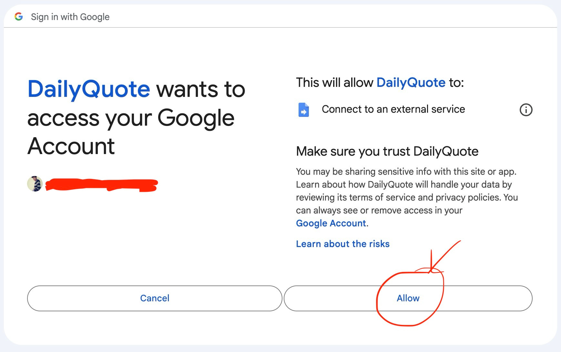This screenshot has height=352, width=561.
Task: Open the Google Account link
Action: coord(331,223)
